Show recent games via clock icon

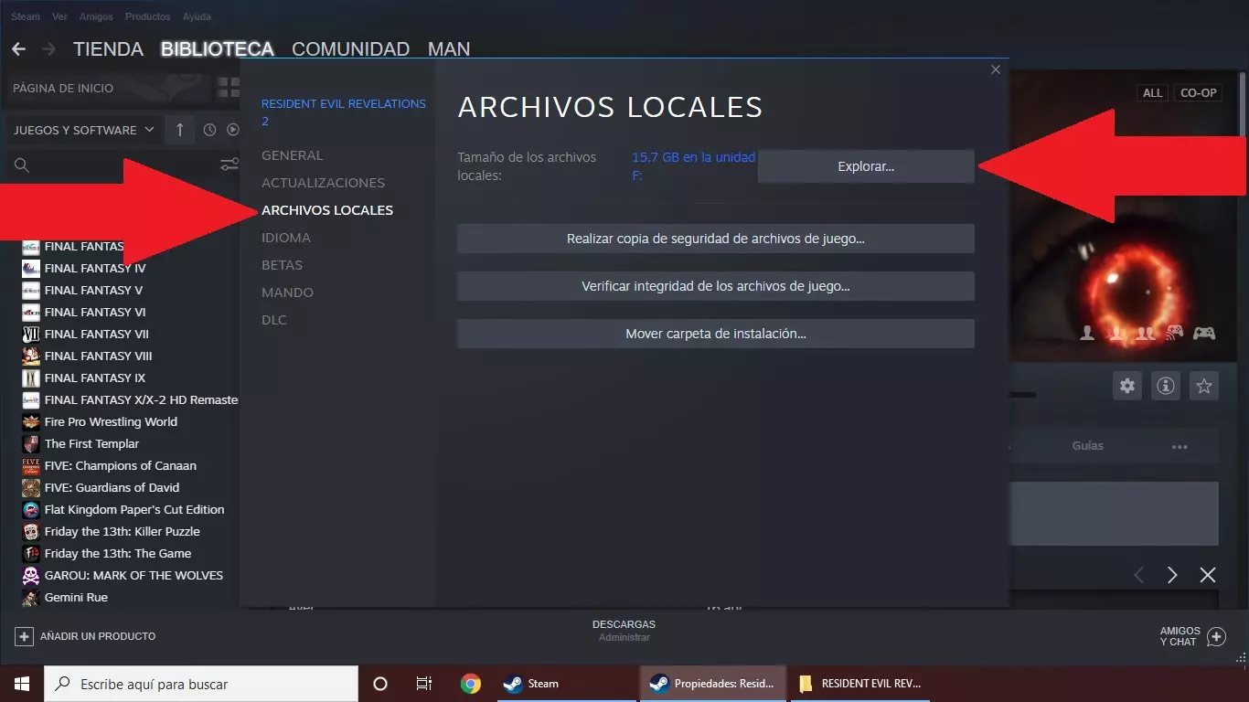[x=209, y=130]
